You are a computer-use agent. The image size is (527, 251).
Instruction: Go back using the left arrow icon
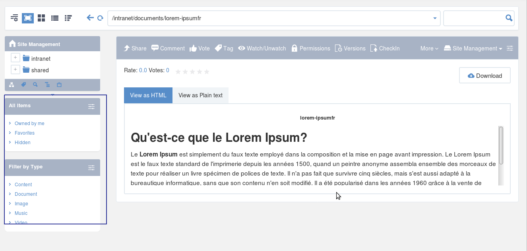[90, 18]
